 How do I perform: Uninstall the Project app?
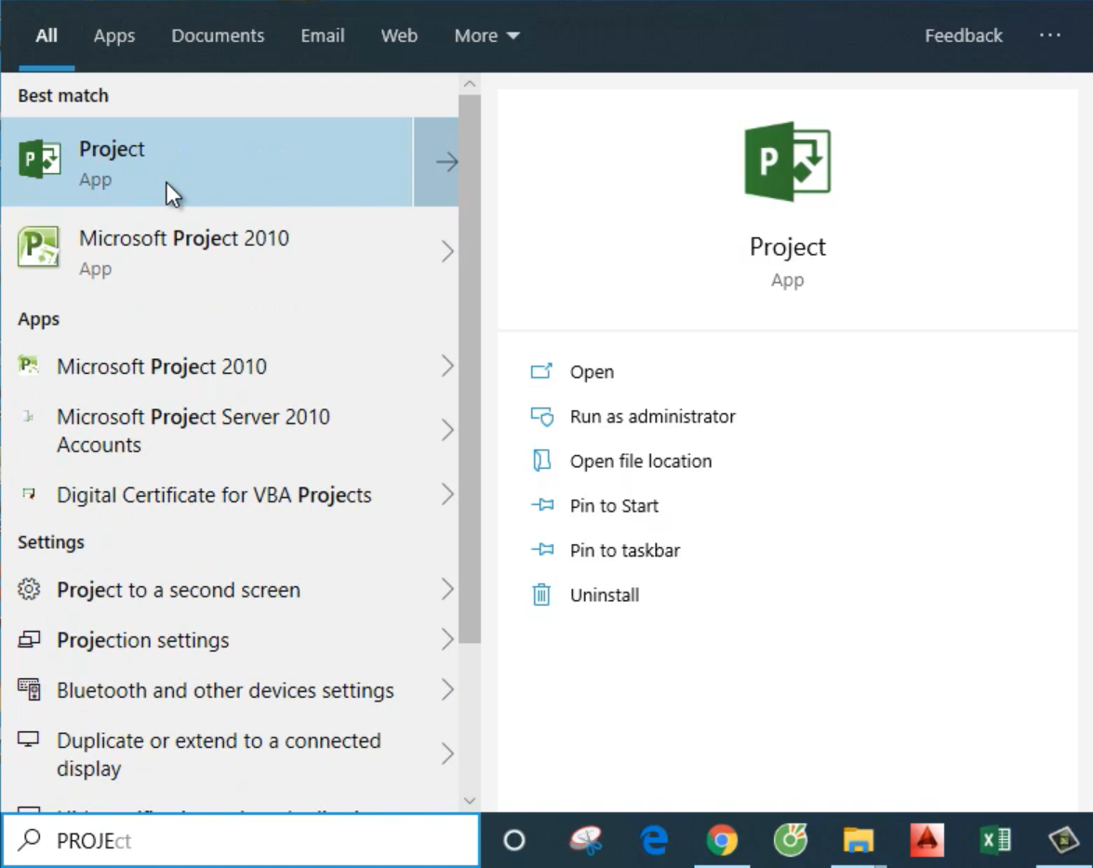(x=604, y=595)
